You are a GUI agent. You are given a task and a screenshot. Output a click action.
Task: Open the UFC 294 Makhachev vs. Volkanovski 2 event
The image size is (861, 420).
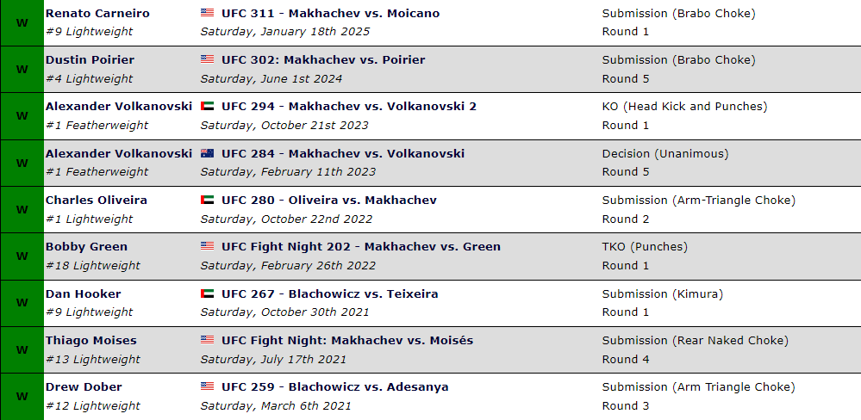coord(349,107)
